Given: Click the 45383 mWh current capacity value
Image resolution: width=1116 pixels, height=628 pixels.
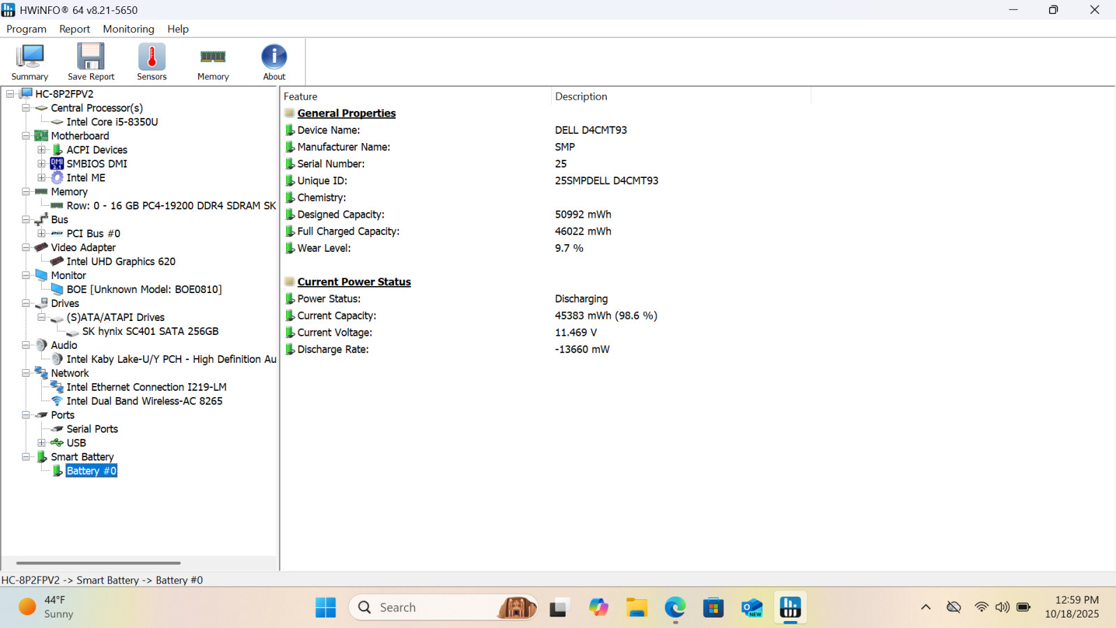Looking at the screenshot, I should 606,315.
